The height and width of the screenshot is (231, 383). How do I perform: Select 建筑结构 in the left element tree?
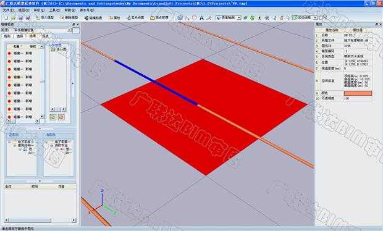point(26,145)
